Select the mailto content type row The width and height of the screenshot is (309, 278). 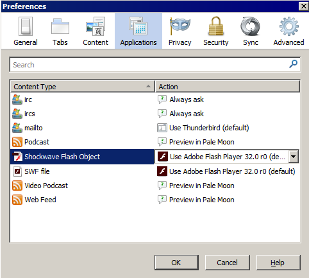coord(155,128)
